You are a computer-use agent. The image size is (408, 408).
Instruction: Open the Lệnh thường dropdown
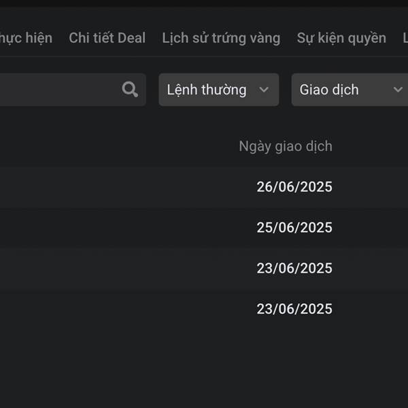(219, 90)
